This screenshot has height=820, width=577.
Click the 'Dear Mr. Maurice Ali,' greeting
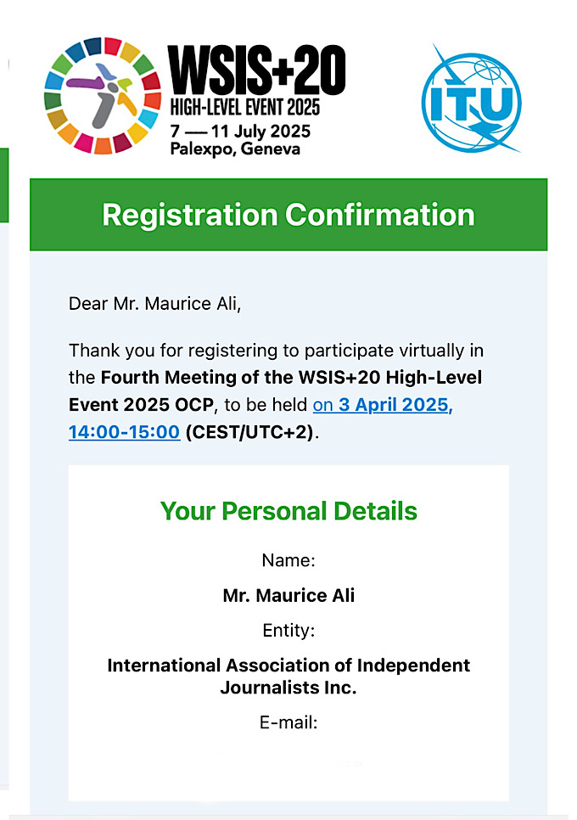point(154,304)
